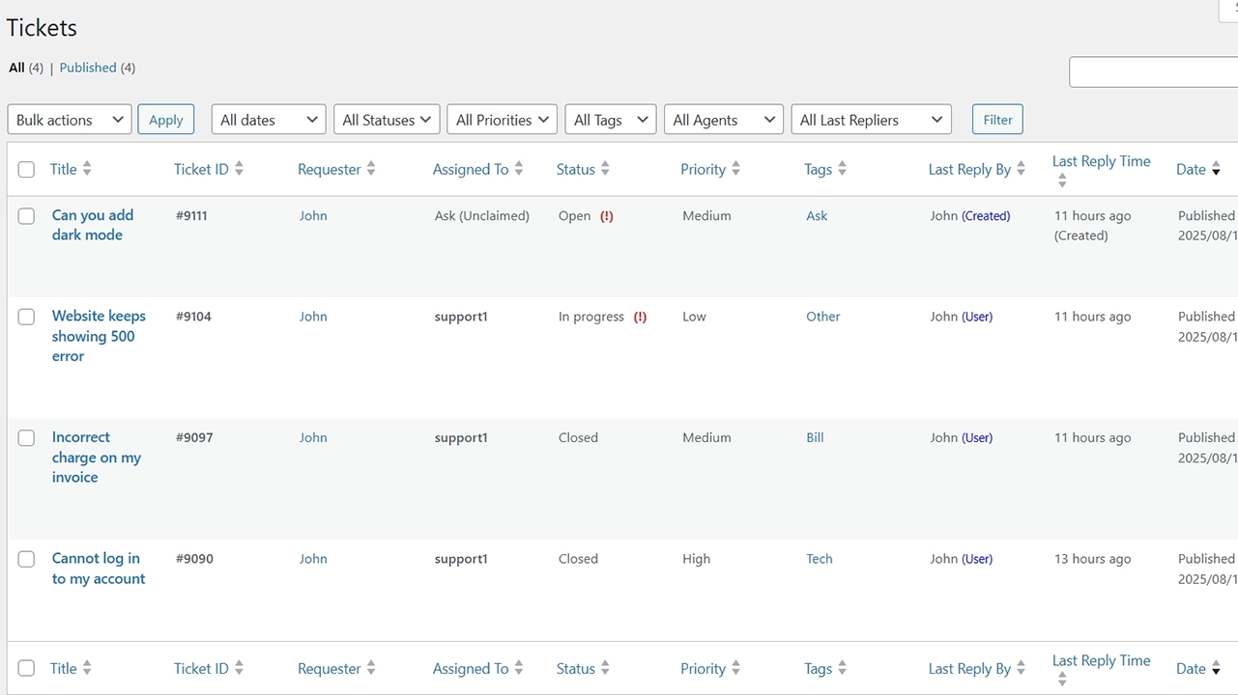Viewport: 1238px width, 695px height.
Task: Sort by Requester using header arrows
Action: tap(371, 169)
